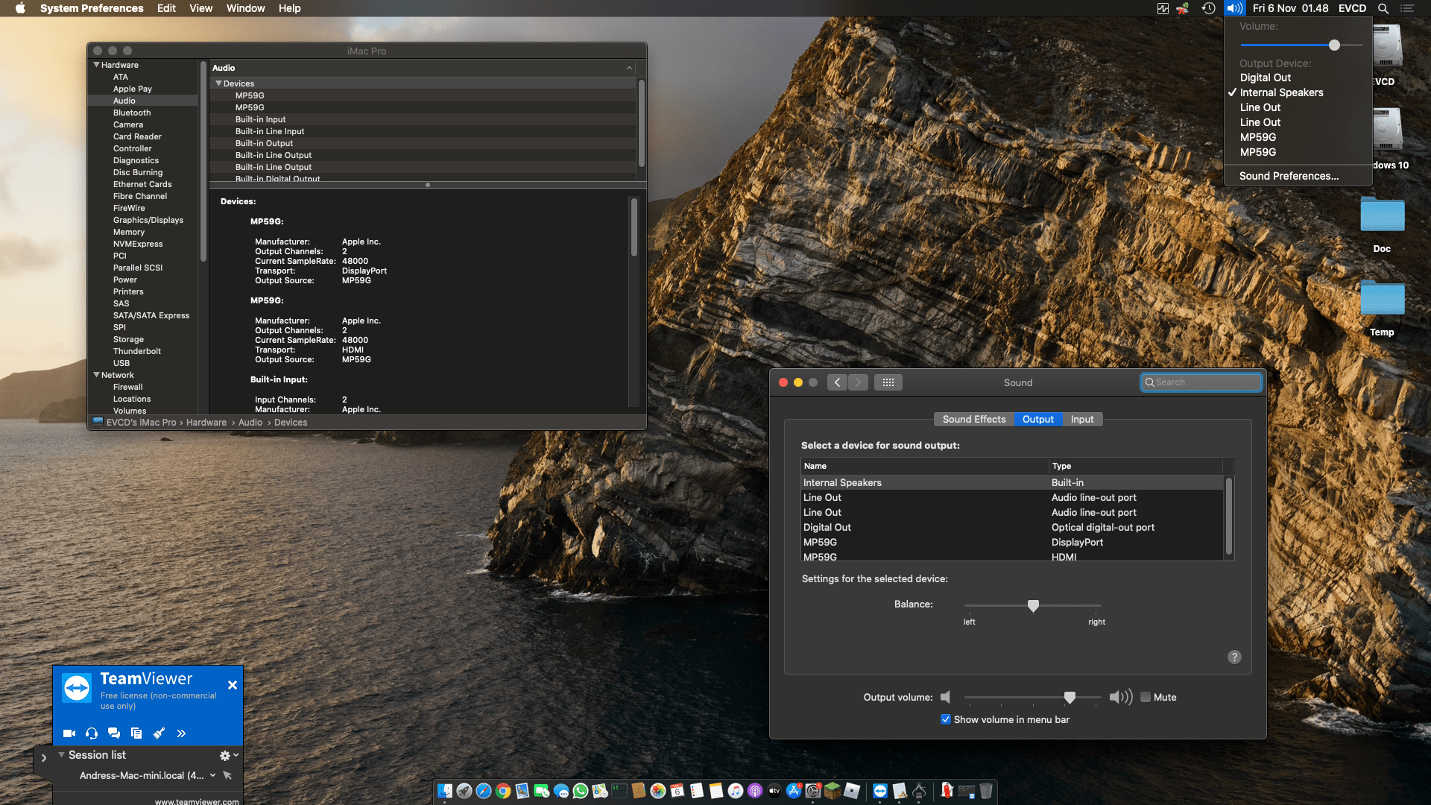Image resolution: width=1431 pixels, height=805 pixels.
Task: Collapse the Hardware tree section
Action: pyautogui.click(x=96, y=65)
